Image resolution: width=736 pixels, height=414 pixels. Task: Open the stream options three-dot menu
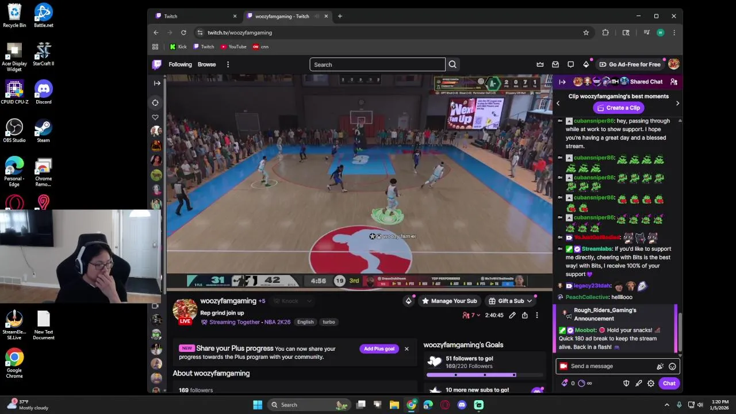click(x=536, y=315)
